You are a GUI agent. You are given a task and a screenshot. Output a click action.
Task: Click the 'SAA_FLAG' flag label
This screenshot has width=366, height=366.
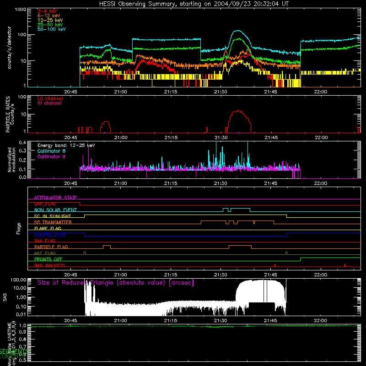coord(45,241)
